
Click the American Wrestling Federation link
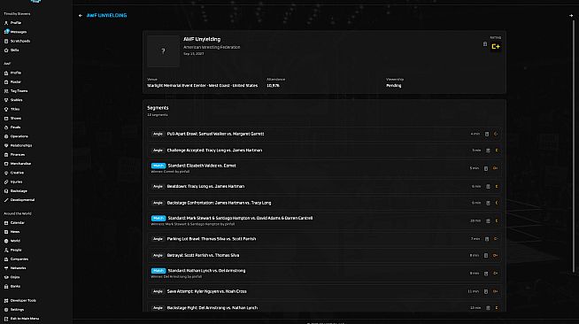[212, 47]
